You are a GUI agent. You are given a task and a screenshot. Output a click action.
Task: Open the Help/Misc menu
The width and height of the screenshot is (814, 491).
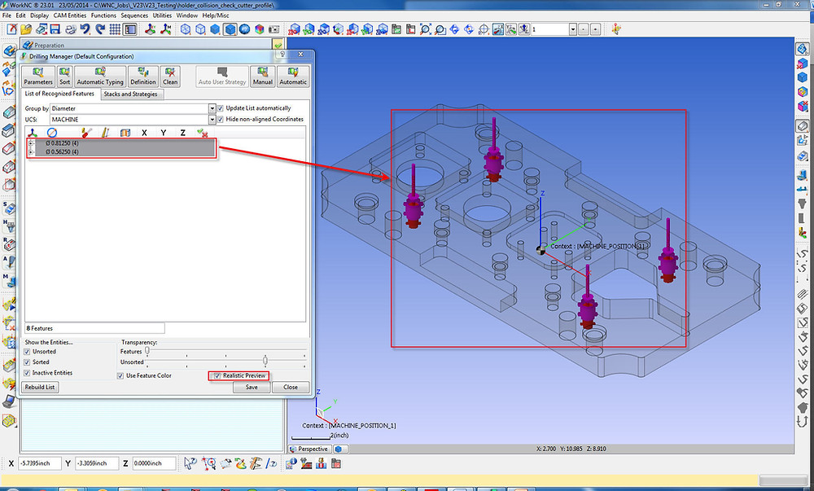tap(216, 15)
